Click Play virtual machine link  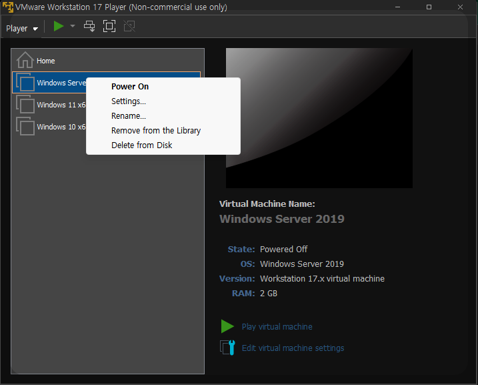coord(277,327)
